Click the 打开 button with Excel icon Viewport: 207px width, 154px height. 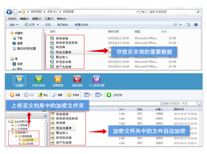tap(30, 25)
